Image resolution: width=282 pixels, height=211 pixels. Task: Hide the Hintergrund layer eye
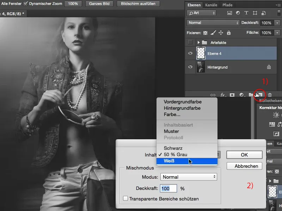pos(190,67)
